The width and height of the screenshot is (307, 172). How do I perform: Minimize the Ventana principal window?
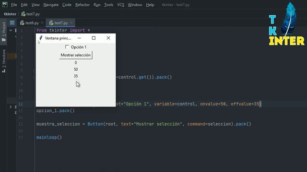(79, 38)
